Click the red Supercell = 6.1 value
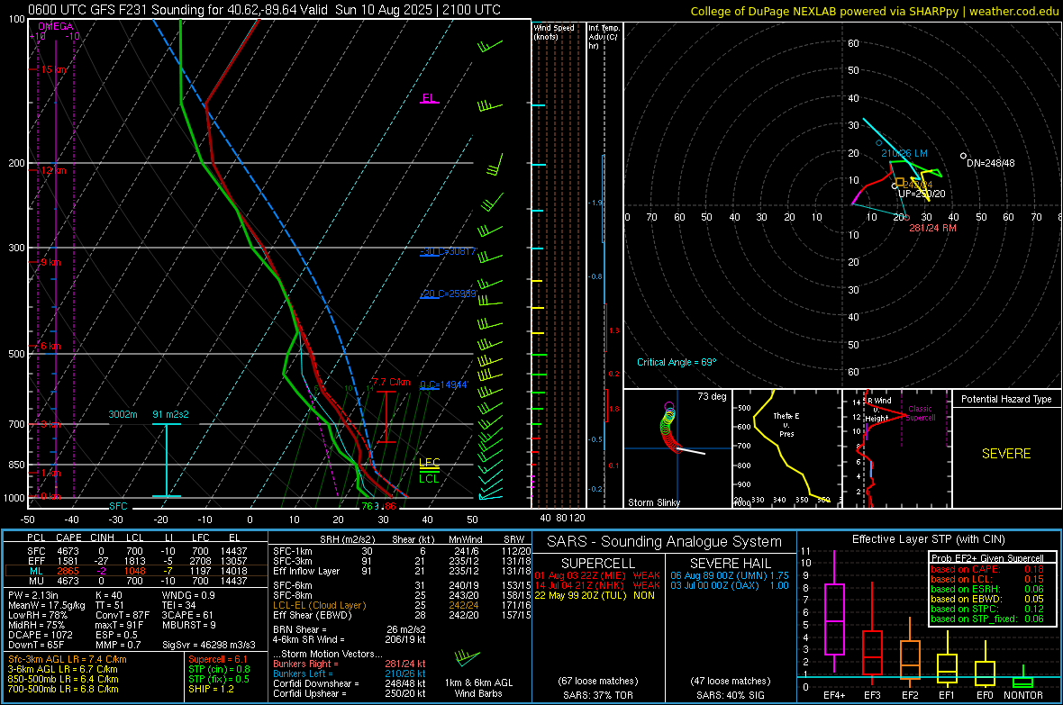This screenshot has width=1063, height=705. pos(218,660)
